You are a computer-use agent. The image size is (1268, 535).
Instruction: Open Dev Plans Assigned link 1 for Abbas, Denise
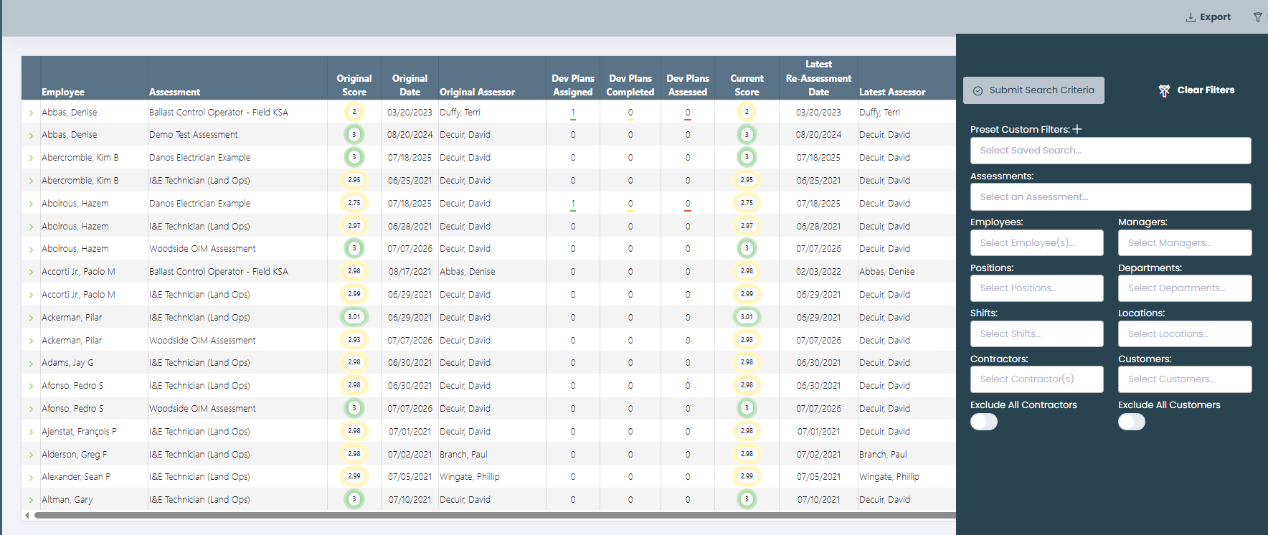(x=573, y=113)
